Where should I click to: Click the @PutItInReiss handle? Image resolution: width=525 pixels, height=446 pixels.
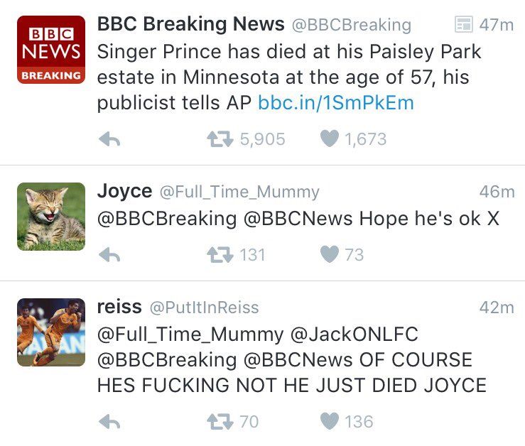[204, 308]
